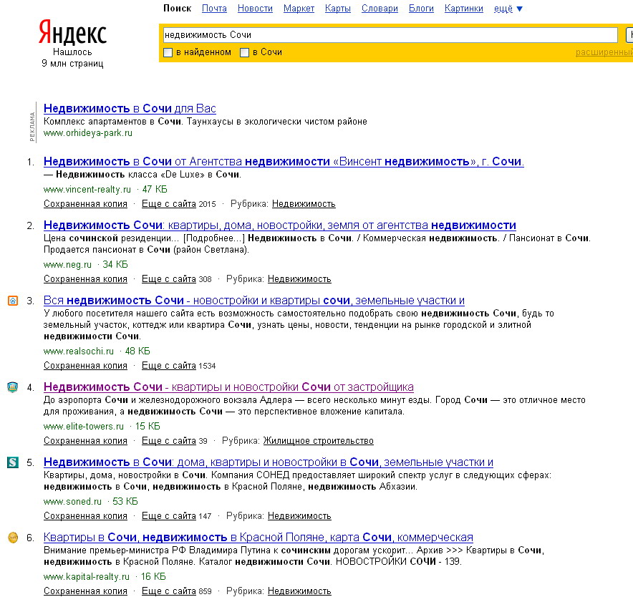Open the Недвижимость rubric under neg.ru
This screenshot has width=633, height=597.
tap(299, 279)
